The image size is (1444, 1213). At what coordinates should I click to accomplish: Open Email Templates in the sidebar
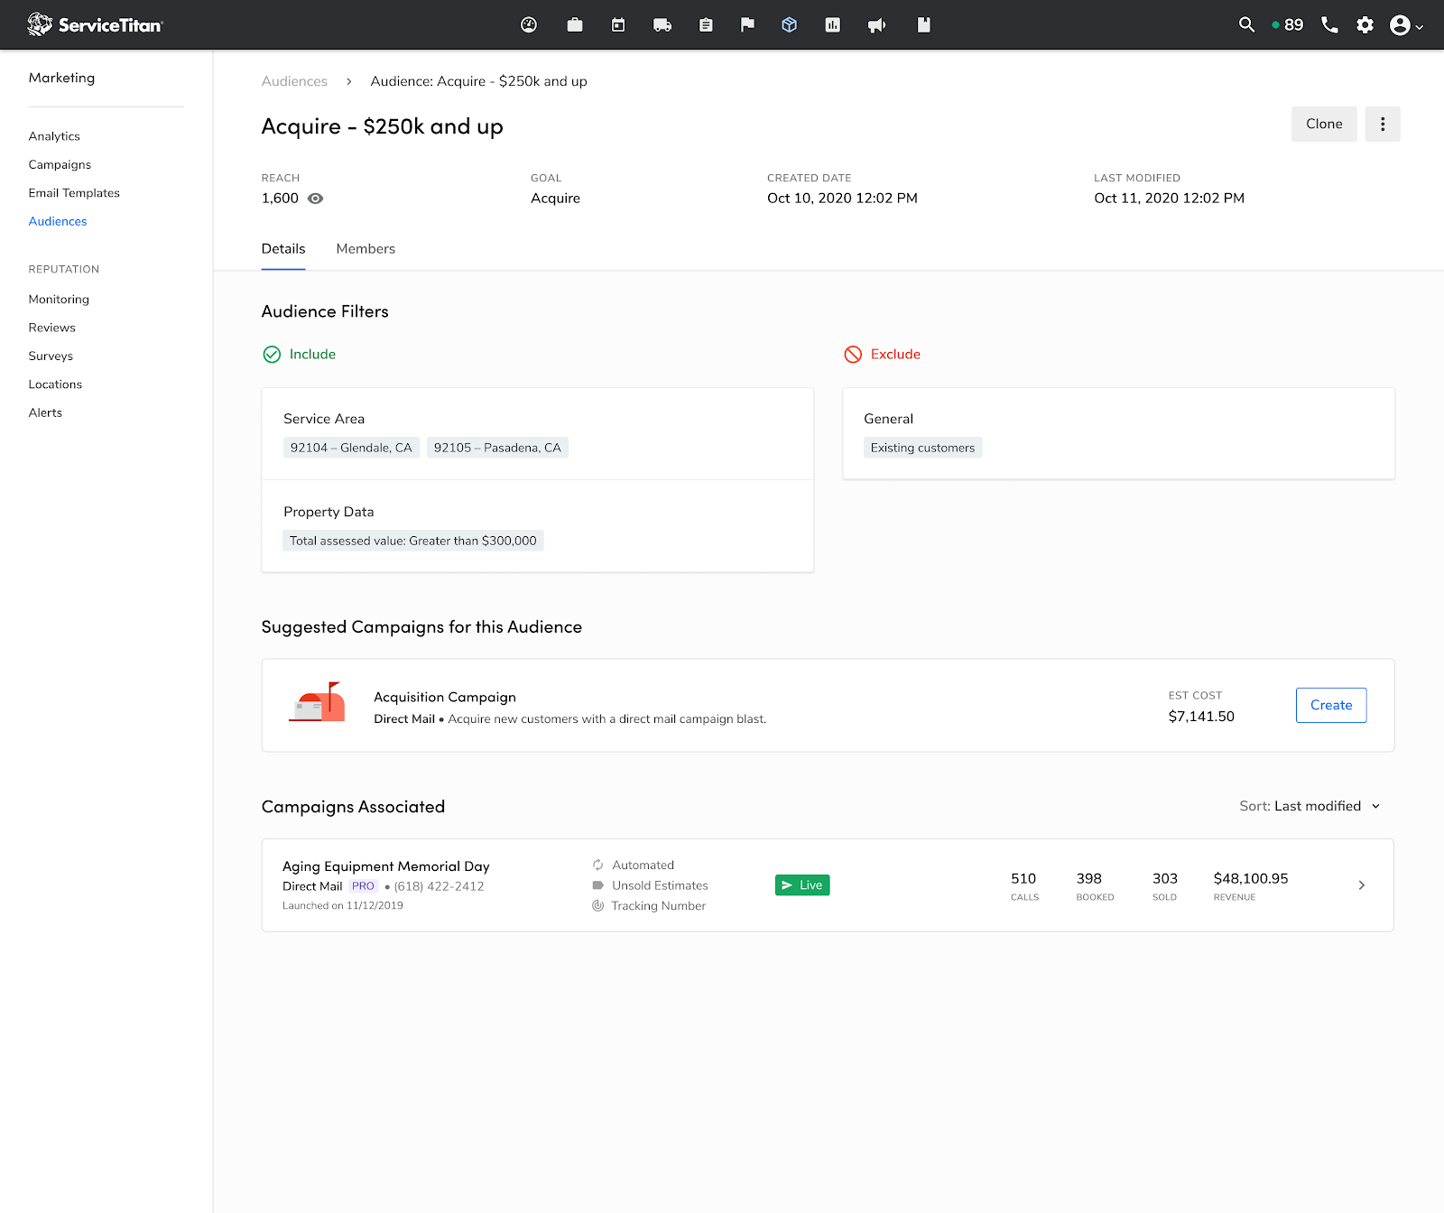point(74,193)
